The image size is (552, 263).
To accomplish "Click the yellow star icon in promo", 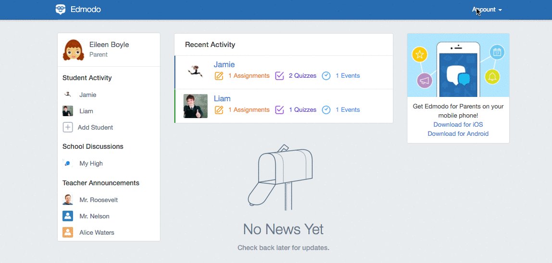I will click(x=419, y=55).
